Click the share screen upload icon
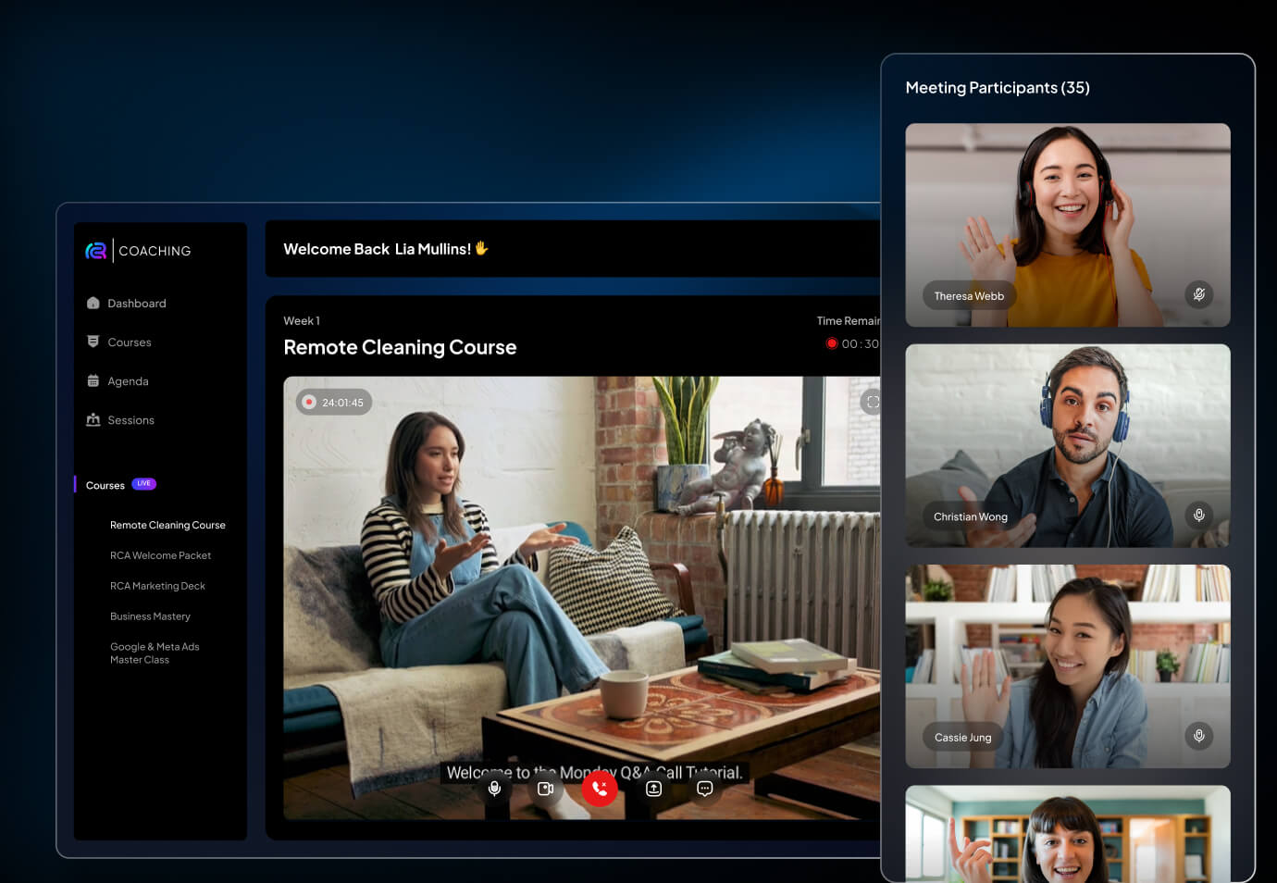The height and width of the screenshot is (883, 1277). [653, 789]
